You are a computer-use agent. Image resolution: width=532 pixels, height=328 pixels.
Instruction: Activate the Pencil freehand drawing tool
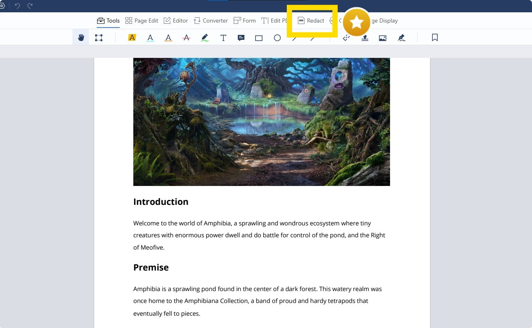click(x=205, y=38)
